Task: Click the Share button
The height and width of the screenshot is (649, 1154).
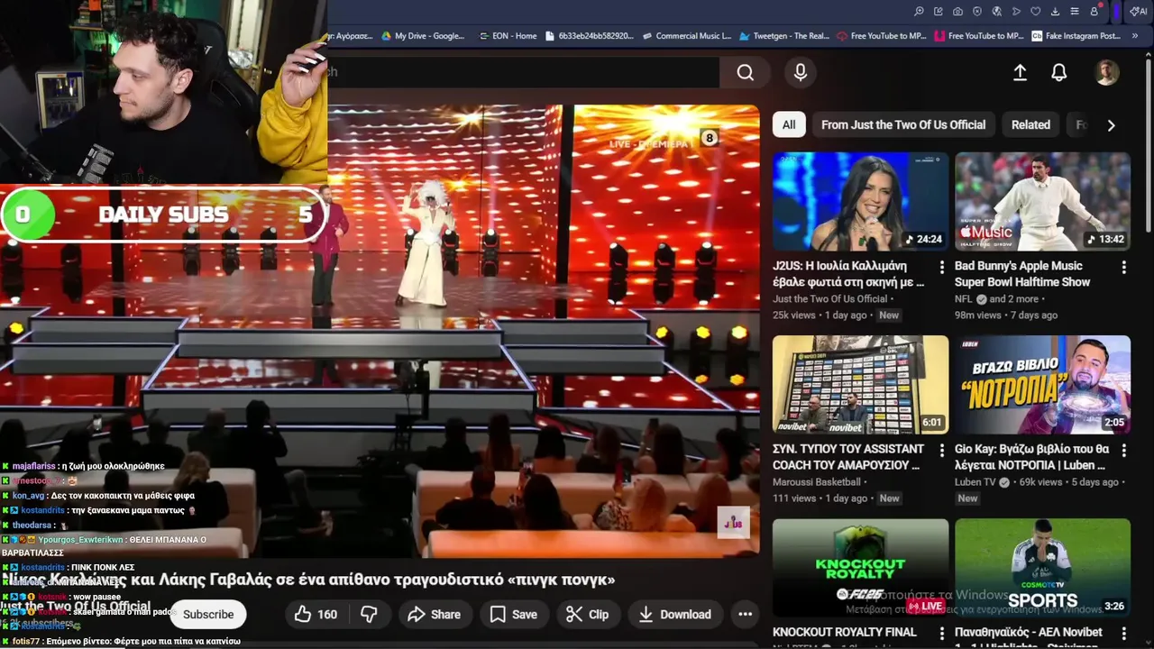Action: coord(434,615)
